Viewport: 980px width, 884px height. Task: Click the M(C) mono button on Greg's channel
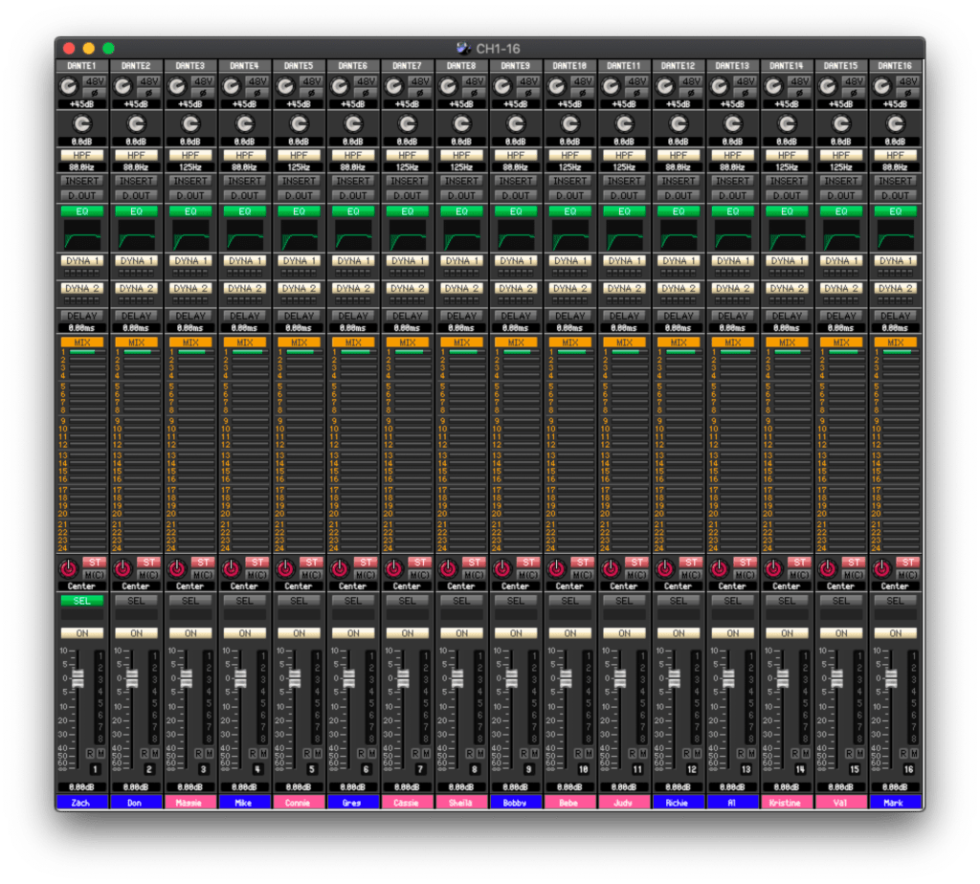[366, 574]
